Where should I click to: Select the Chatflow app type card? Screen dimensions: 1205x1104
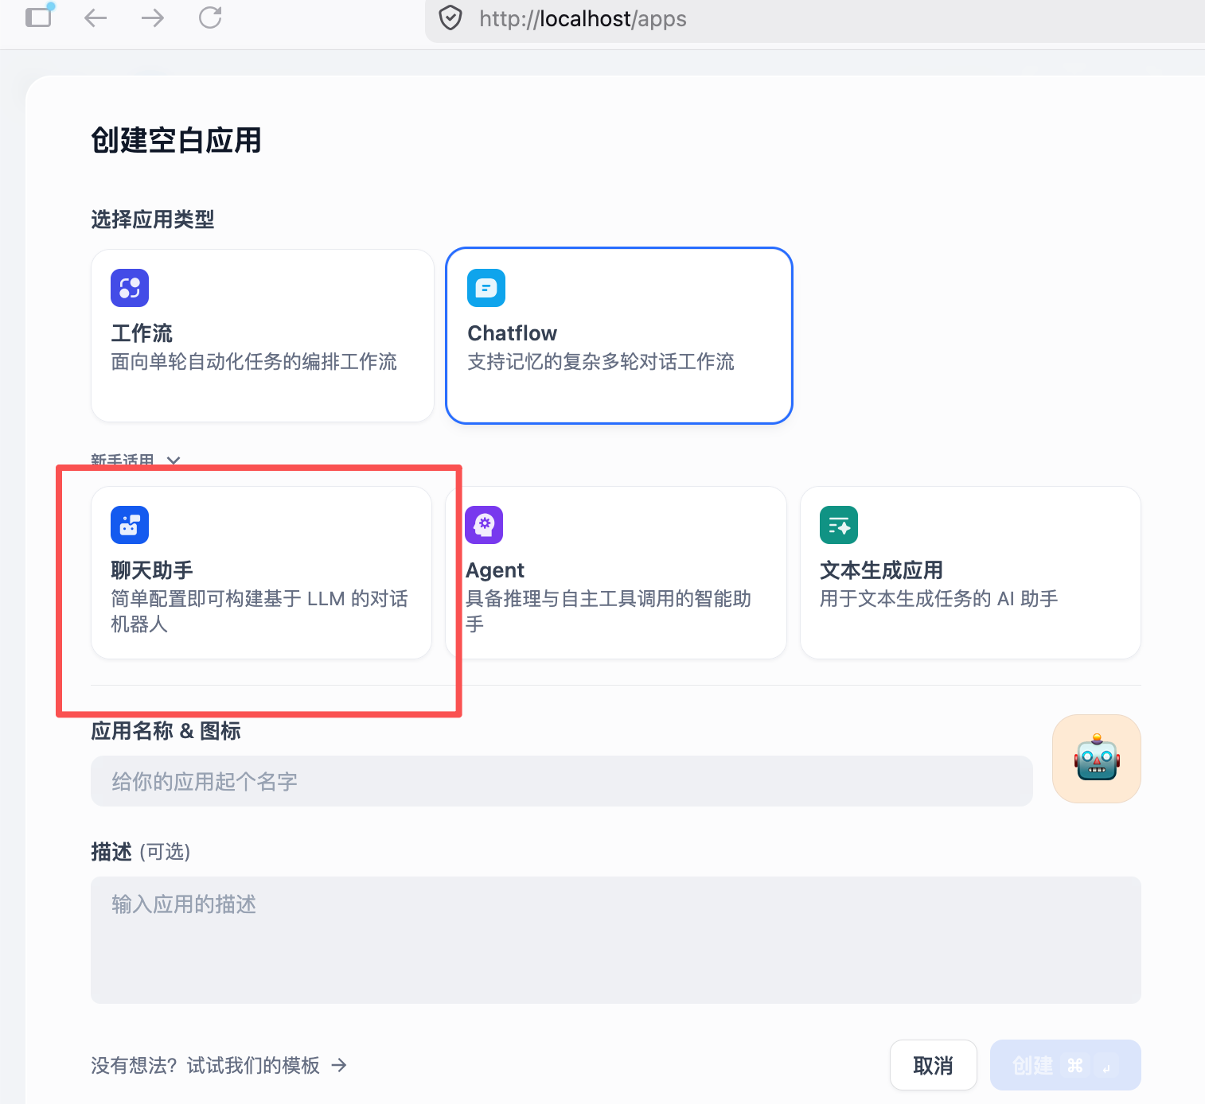click(x=619, y=336)
